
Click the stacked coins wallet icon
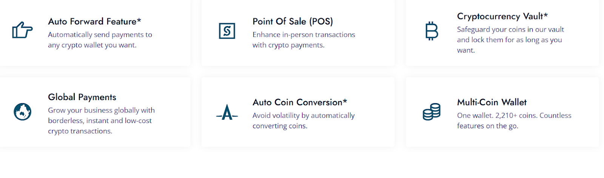[x=431, y=112]
